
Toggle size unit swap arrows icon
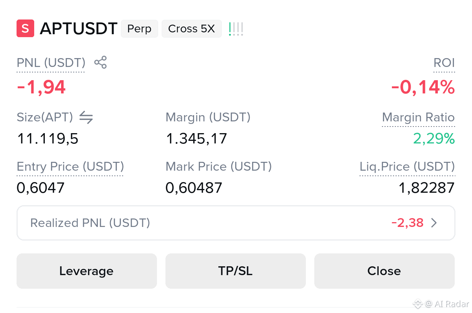[x=86, y=117]
